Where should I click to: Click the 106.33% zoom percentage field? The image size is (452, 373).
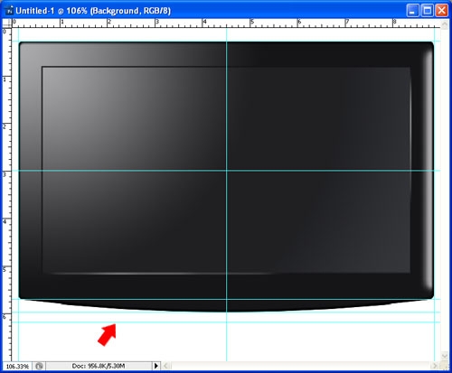click(x=17, y=366)
